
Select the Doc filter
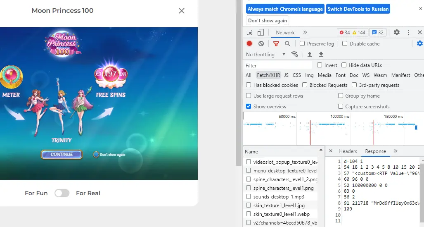354,75
